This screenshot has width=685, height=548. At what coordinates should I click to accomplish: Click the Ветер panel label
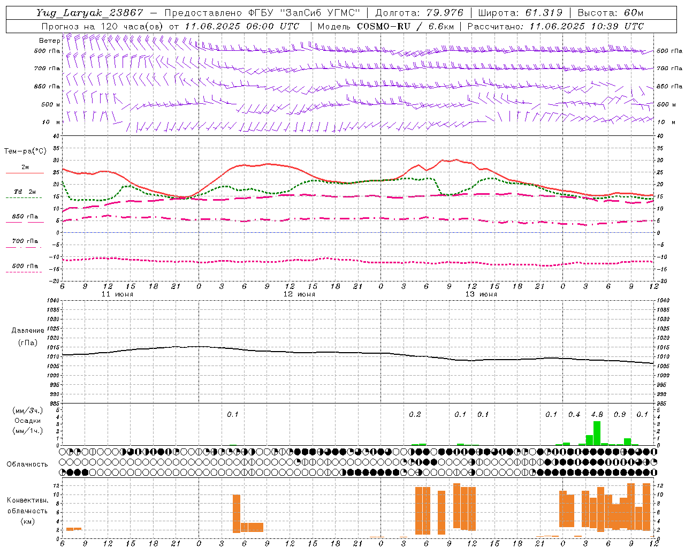[49, 41]
